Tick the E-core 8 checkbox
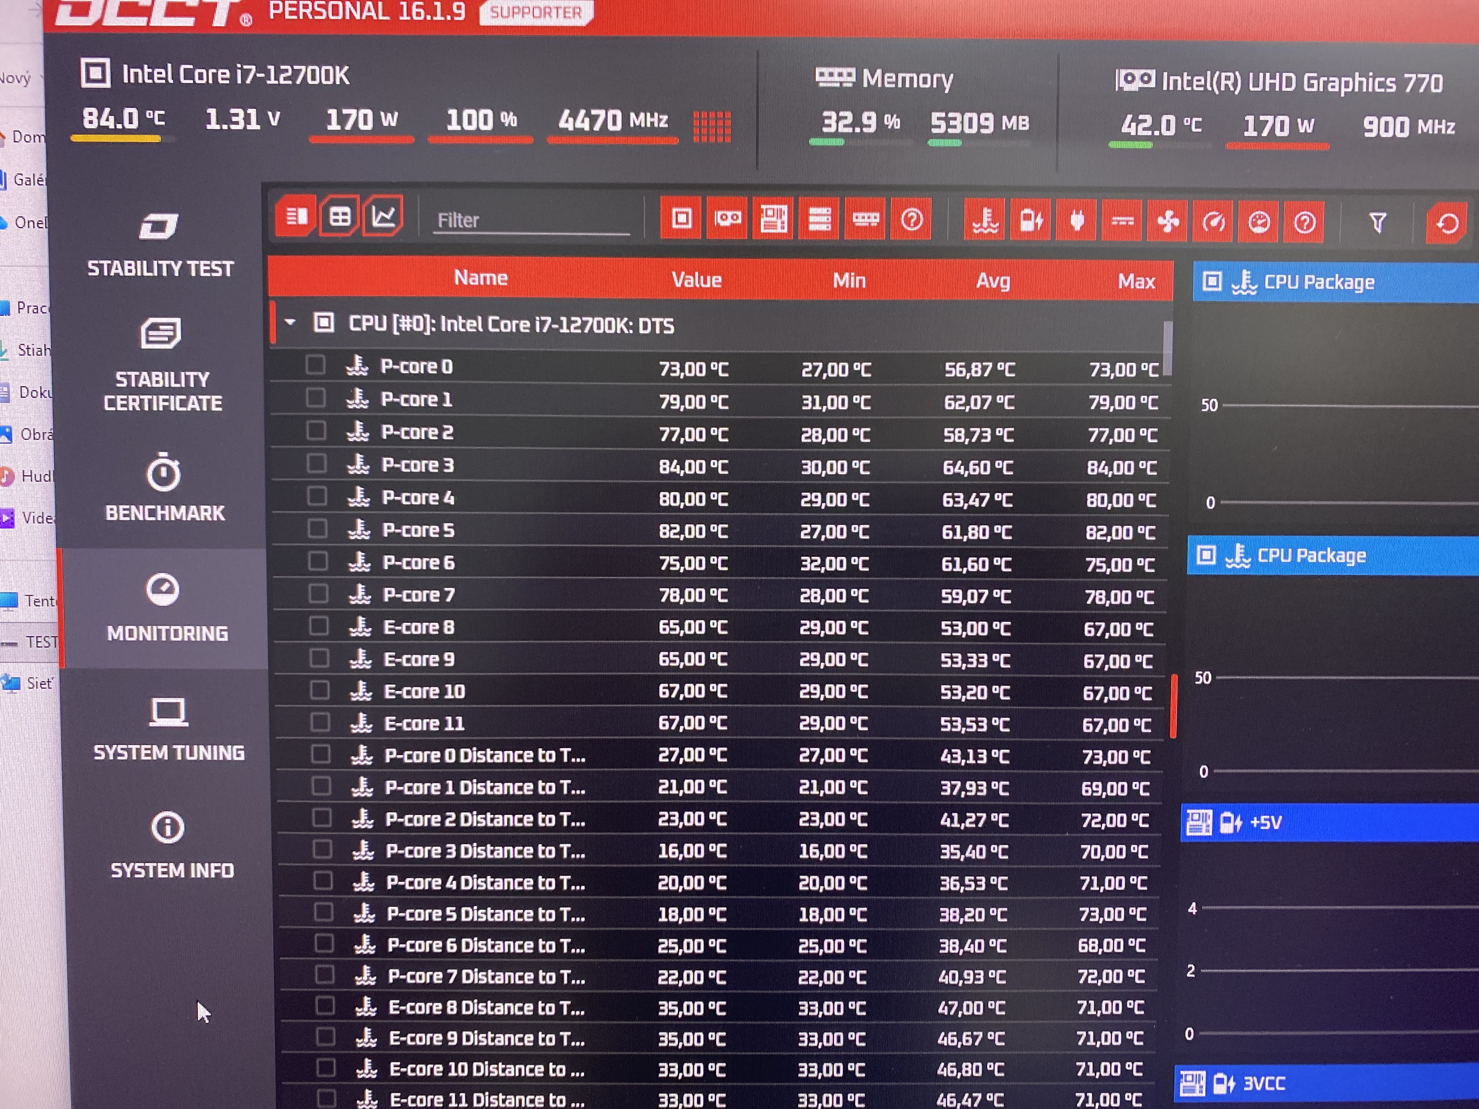The height and width of the screenshot is (1109, 1479). pos(319,626)
